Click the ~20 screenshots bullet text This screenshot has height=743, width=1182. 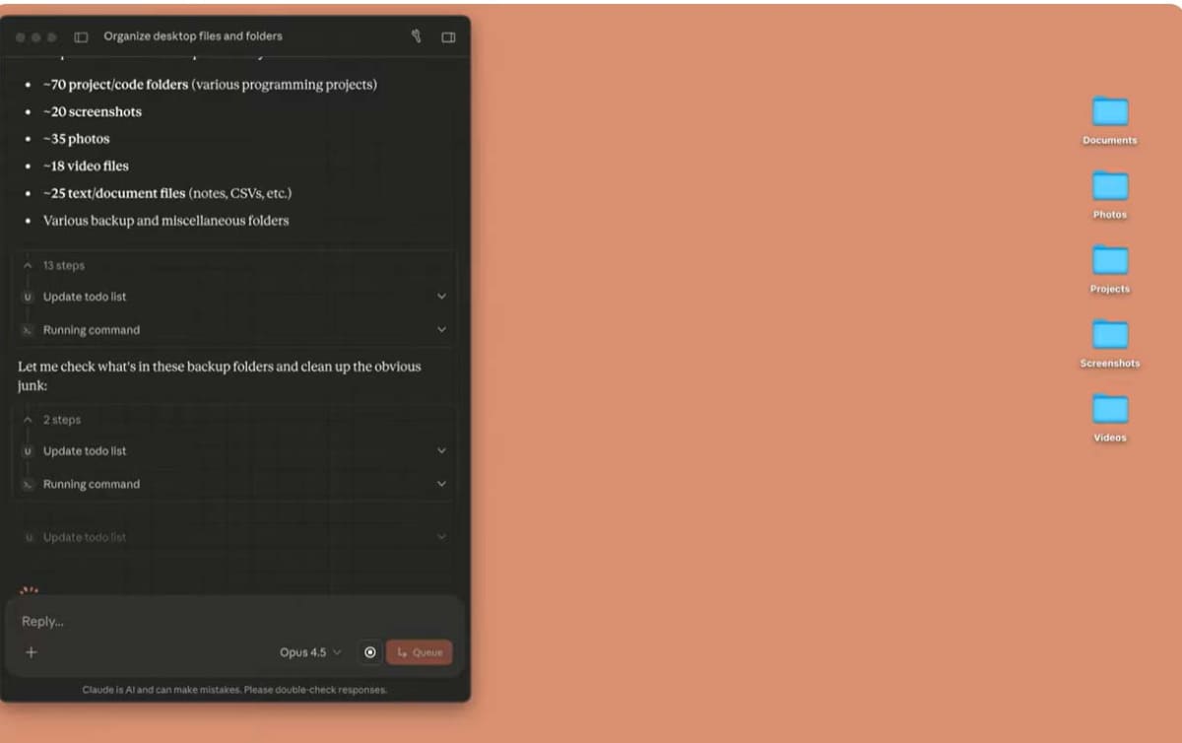point(93,112)
